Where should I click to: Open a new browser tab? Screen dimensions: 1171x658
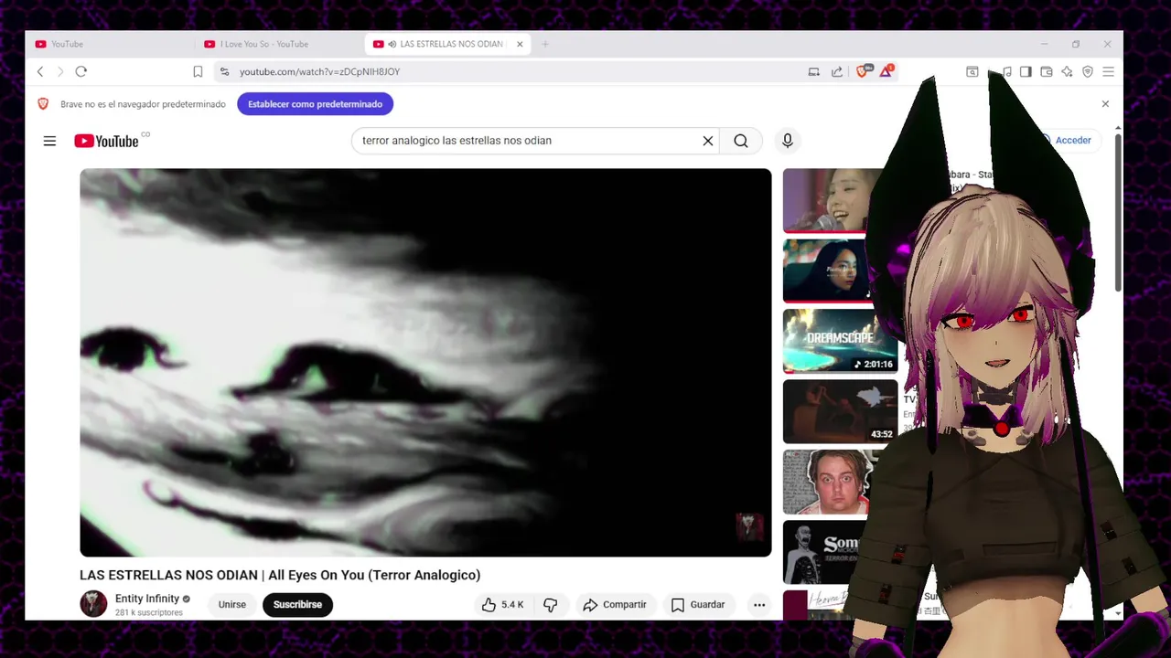pos(545,44)
